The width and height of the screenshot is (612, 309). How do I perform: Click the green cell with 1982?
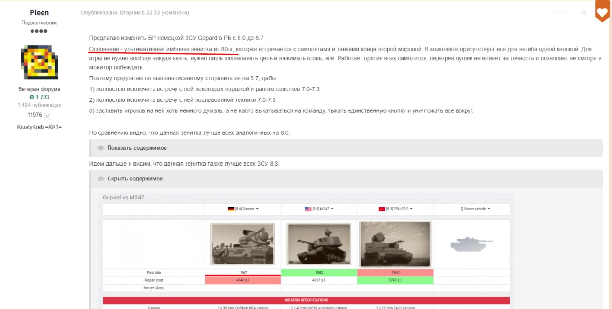pyautogui.click(x=319, y=273)
